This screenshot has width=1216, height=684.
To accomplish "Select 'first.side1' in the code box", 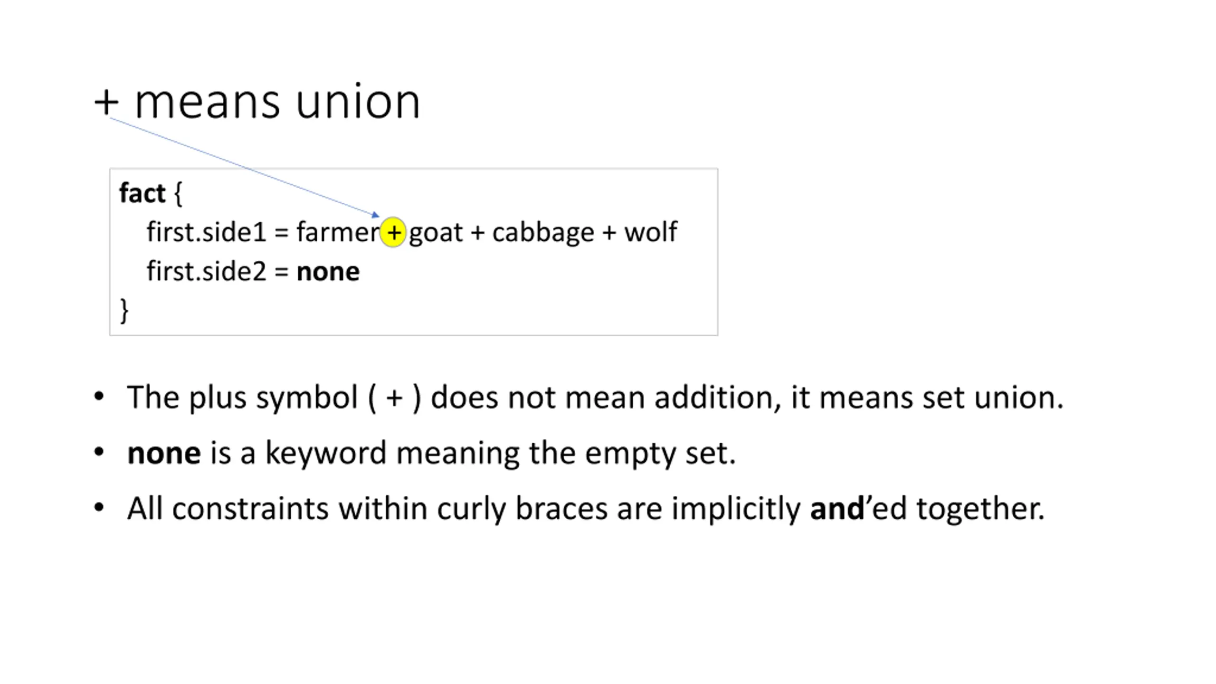I will coord(206,232).
